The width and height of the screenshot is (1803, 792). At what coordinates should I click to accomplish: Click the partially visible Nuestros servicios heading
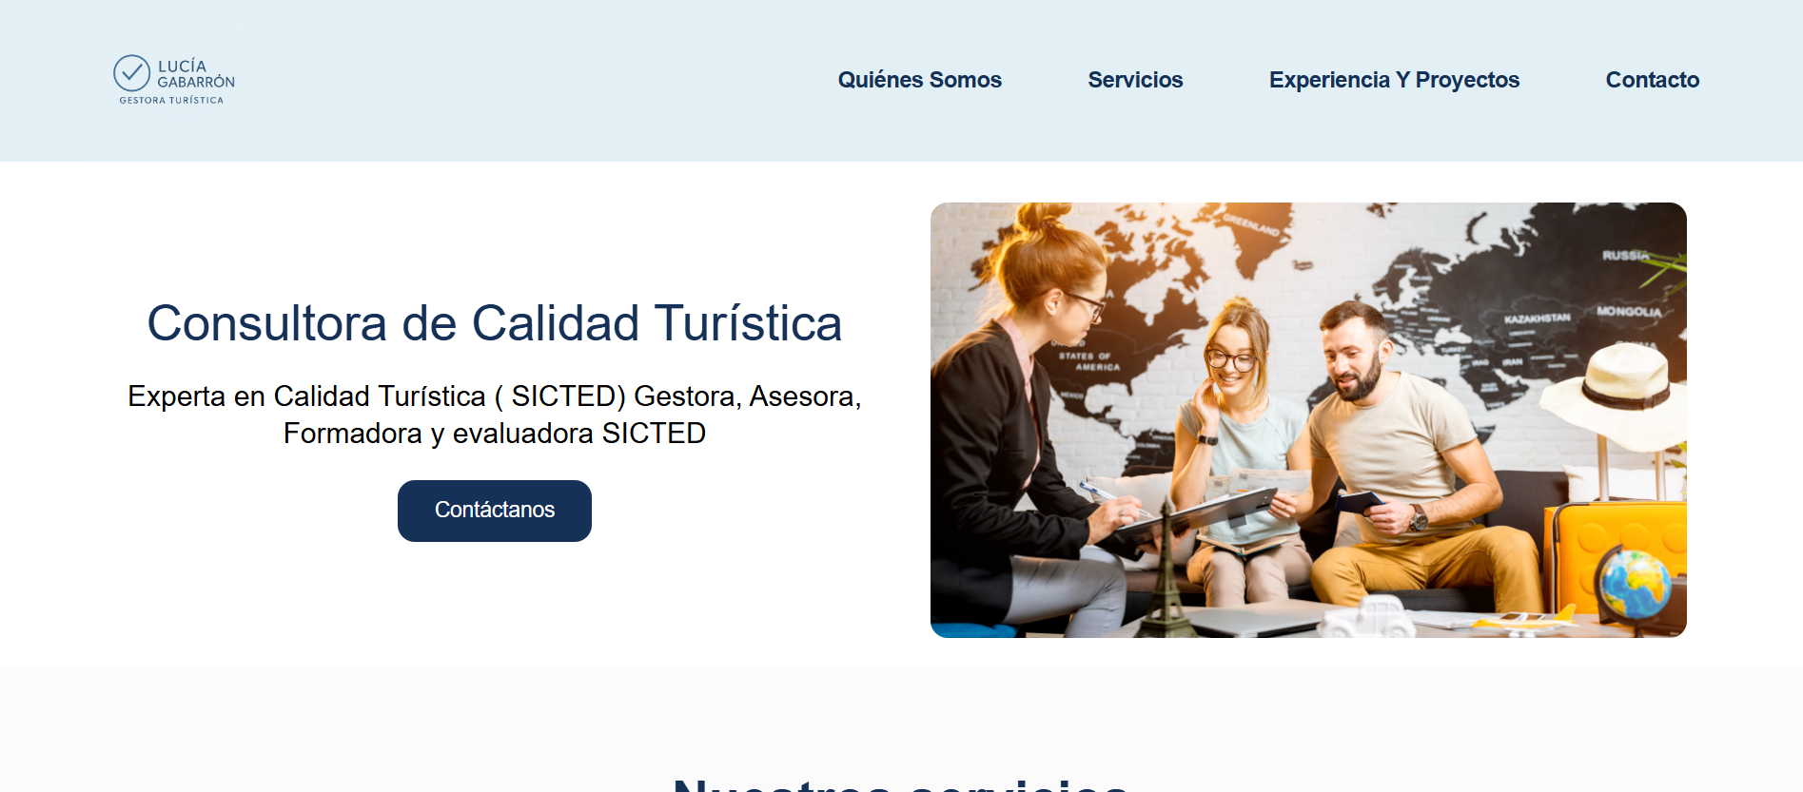[x=900, y=783]
